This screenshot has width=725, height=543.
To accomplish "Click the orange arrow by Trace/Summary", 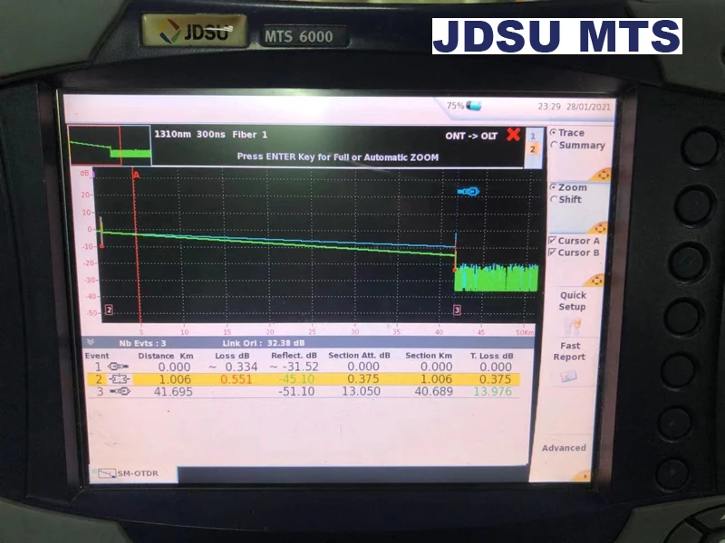I will 602,175.
